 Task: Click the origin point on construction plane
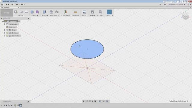(x=87, y=68)
